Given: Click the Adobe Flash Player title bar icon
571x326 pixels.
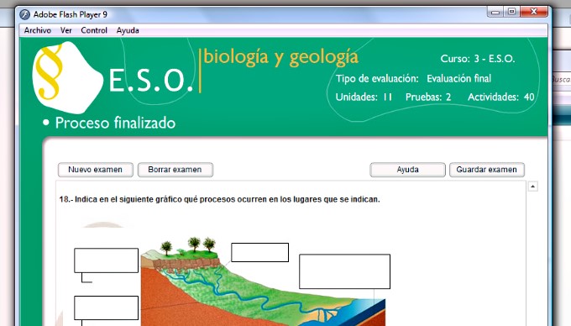Looking at the screenshot, I should point(24,14).
